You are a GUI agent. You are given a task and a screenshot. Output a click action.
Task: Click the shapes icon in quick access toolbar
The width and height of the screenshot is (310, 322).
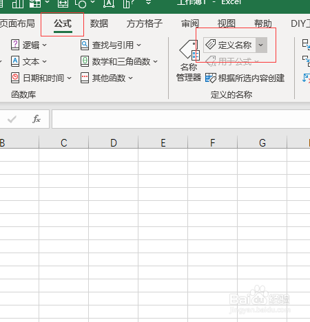81,3
